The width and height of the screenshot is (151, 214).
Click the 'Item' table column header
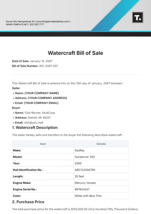tap(43, 144)
